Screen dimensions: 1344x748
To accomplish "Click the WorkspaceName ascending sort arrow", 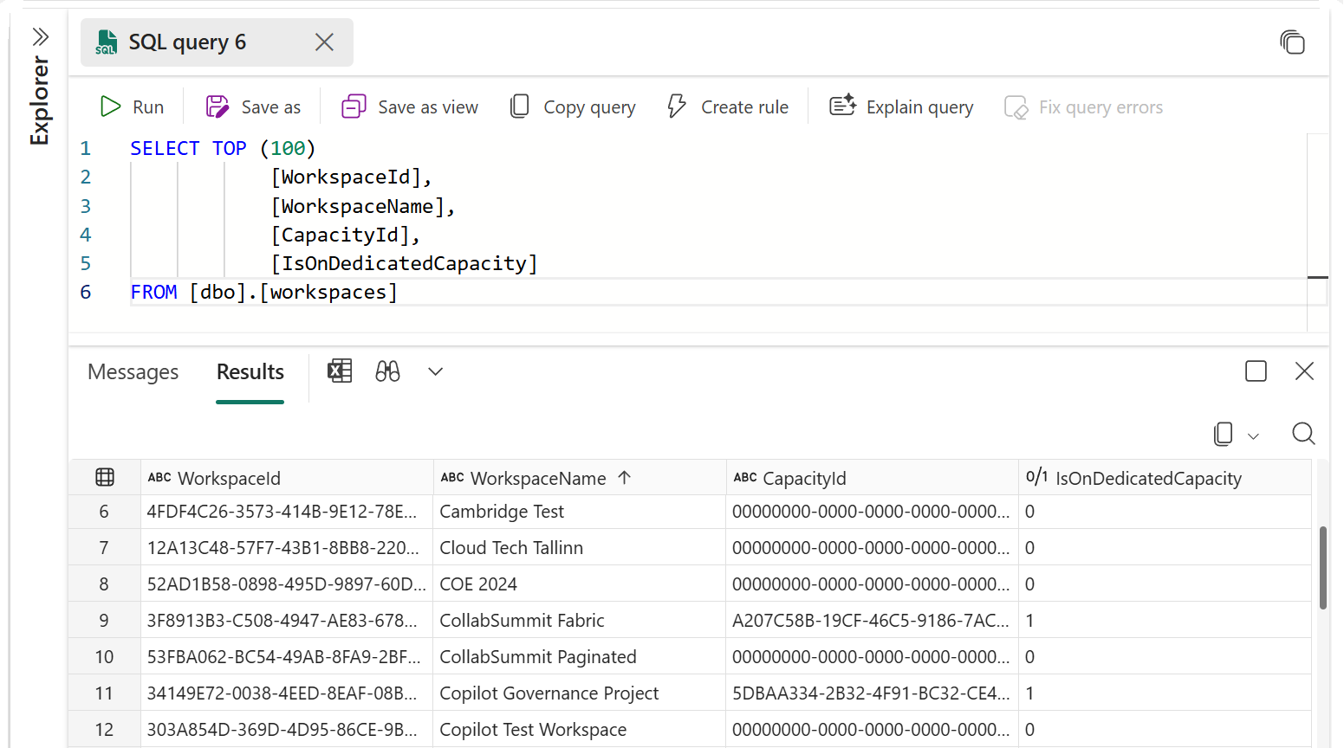I will pos(624,477).
